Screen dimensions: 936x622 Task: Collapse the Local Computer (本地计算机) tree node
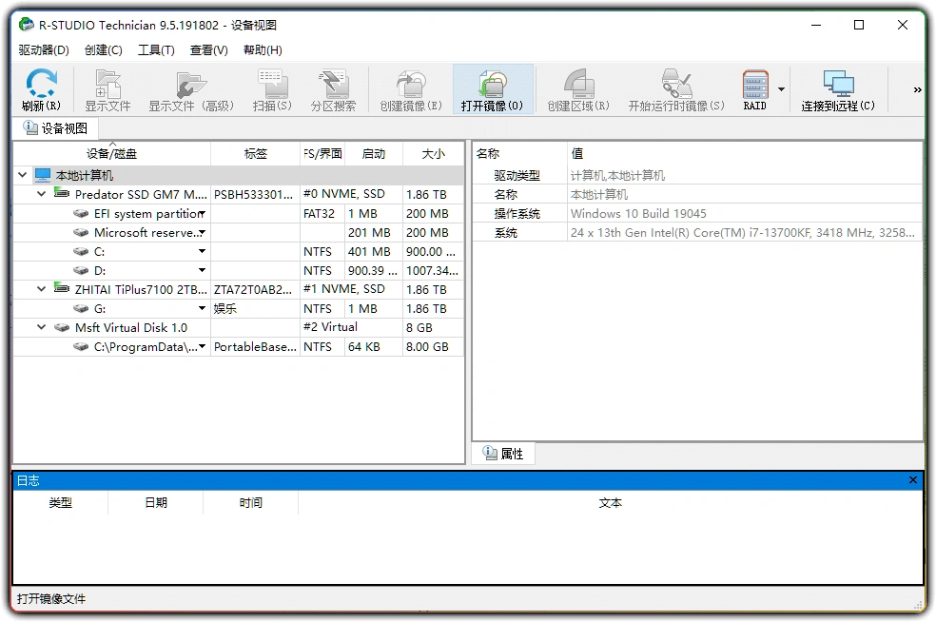22,175
